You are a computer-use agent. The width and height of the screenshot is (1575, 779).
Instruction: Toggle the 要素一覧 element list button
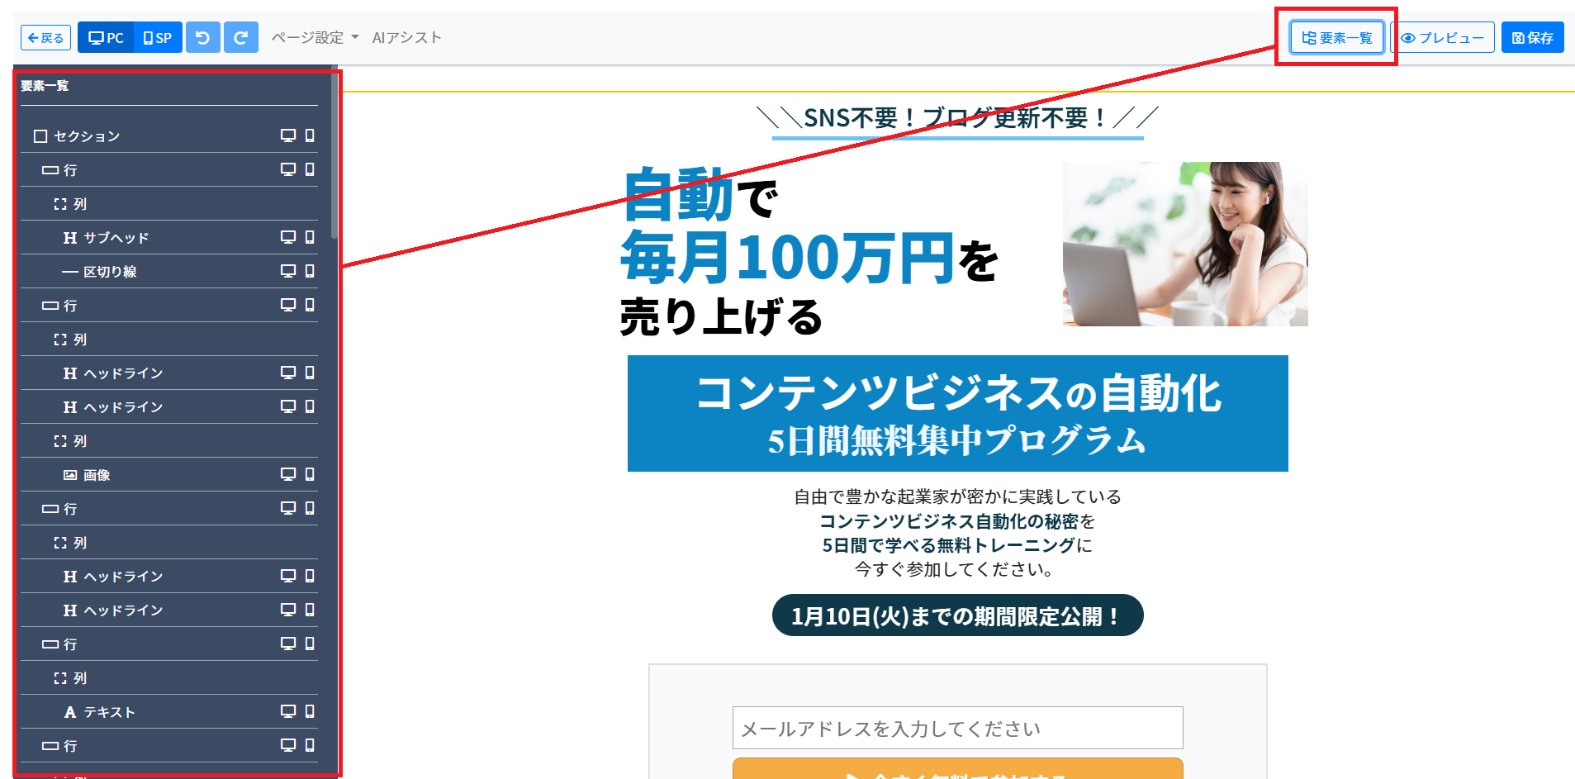pos(1337,37)
